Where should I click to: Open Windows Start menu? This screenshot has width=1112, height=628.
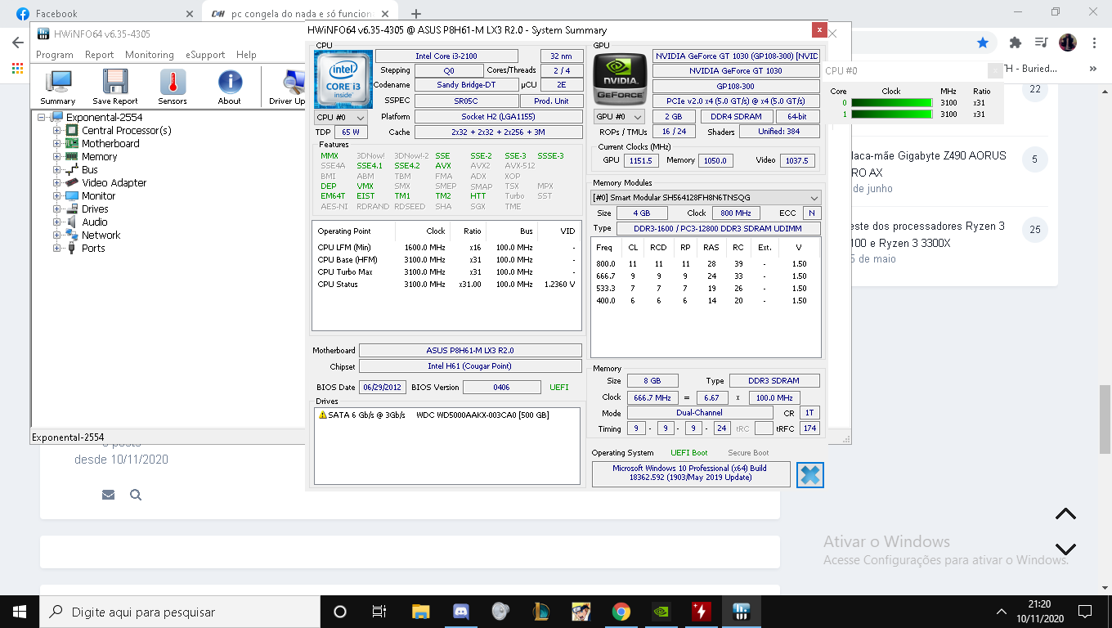[20, 612]
